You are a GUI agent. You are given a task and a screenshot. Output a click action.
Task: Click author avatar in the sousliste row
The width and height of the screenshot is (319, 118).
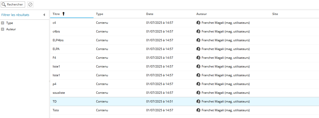[198, 93]
